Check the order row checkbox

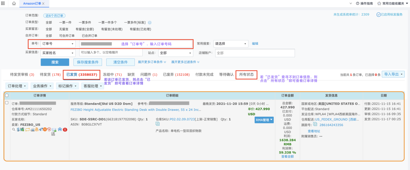click(7, 103)
